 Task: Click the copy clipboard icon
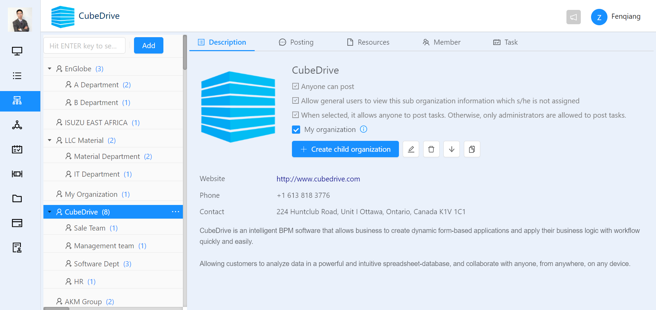coord(472,149)
